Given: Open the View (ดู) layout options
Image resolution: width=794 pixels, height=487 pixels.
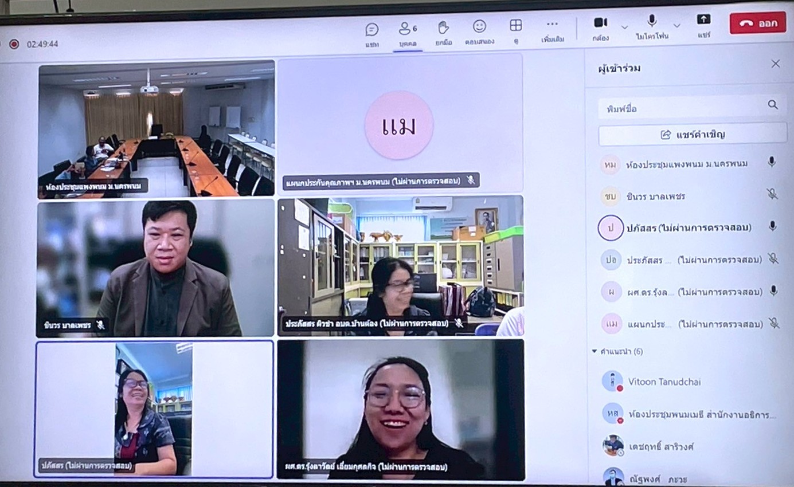Looking at the screenshot, I should point(516,26).
